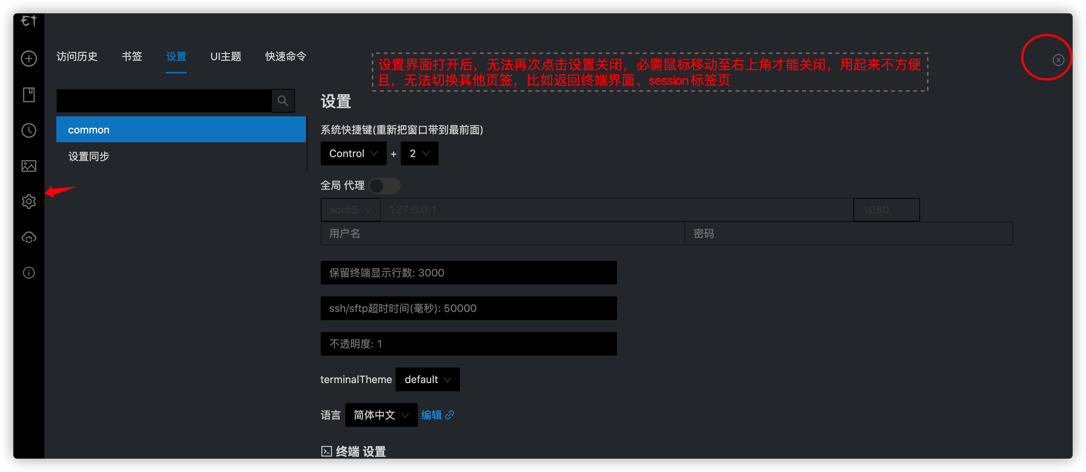Open the 简体中文 language dropdown
Image resolution: width=1086 pixels, height=472 pixels.
381,415
